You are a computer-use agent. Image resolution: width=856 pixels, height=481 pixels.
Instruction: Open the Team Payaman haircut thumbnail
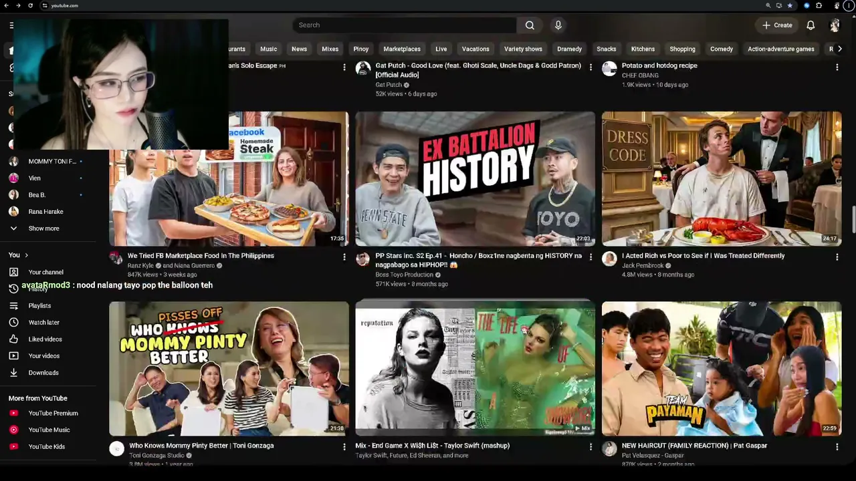point(722,369)
